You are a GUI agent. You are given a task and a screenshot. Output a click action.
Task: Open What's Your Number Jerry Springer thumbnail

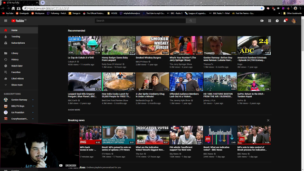(186, 46)
